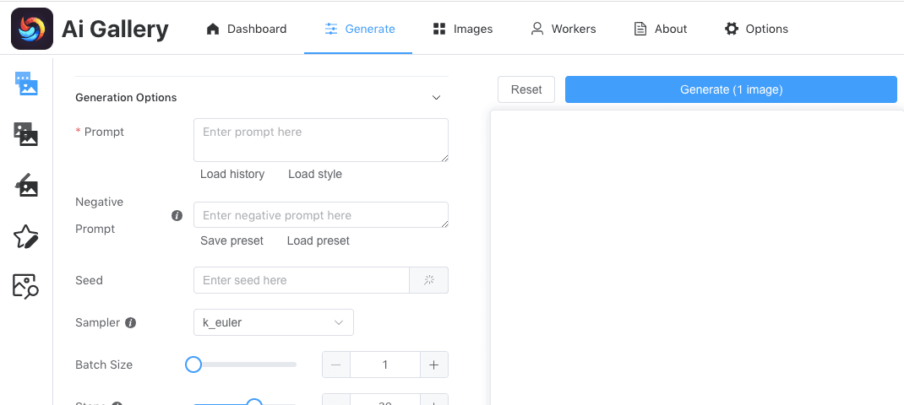Click the Load history link
904x405 pixels.
232,174
